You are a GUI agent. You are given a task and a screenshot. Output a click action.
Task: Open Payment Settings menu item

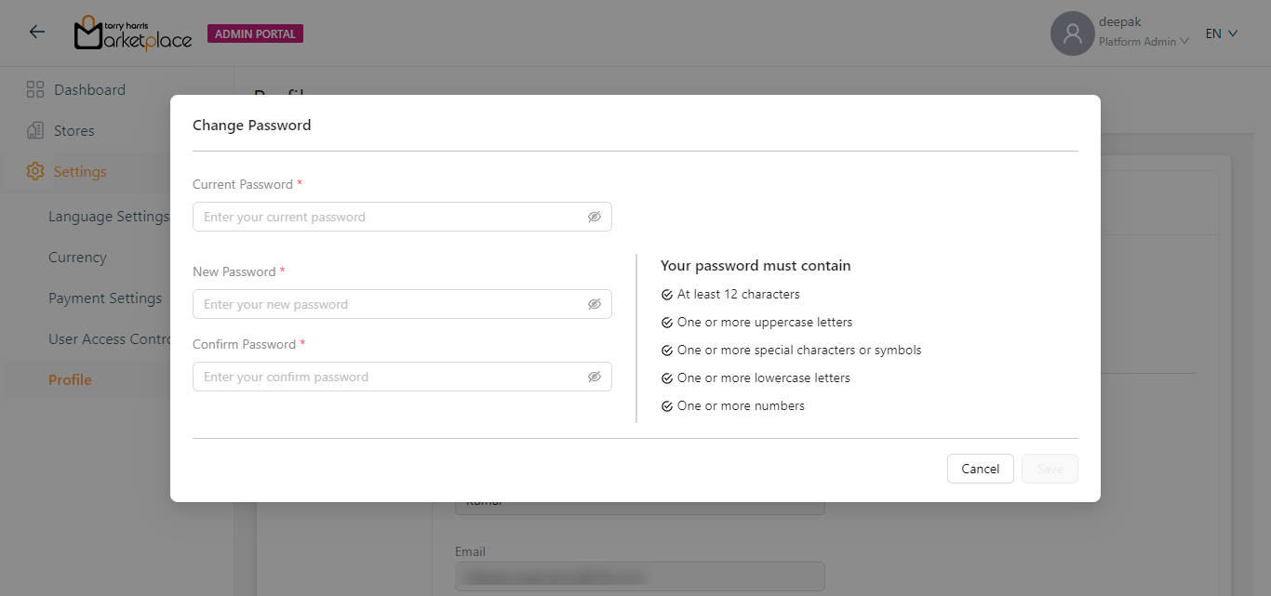[104, 298]
